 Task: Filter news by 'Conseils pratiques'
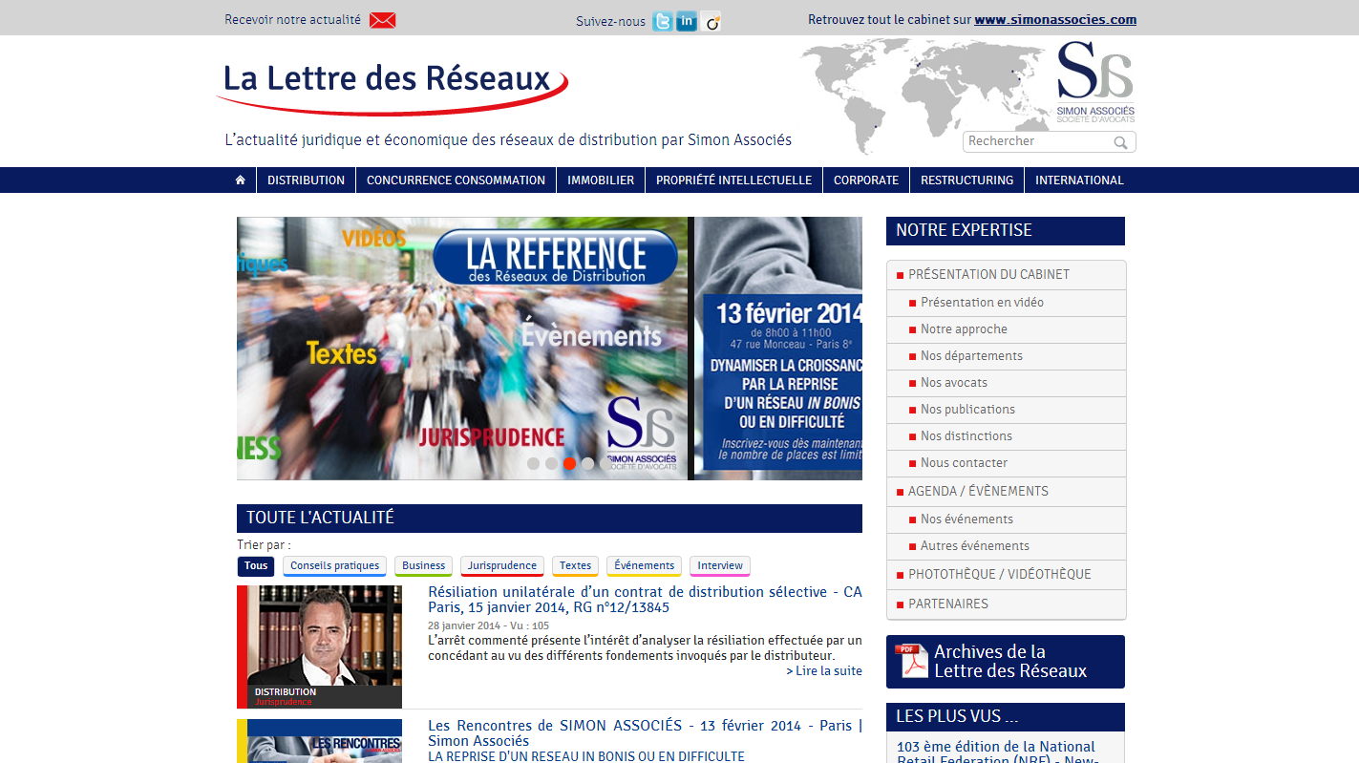(334, 565)
